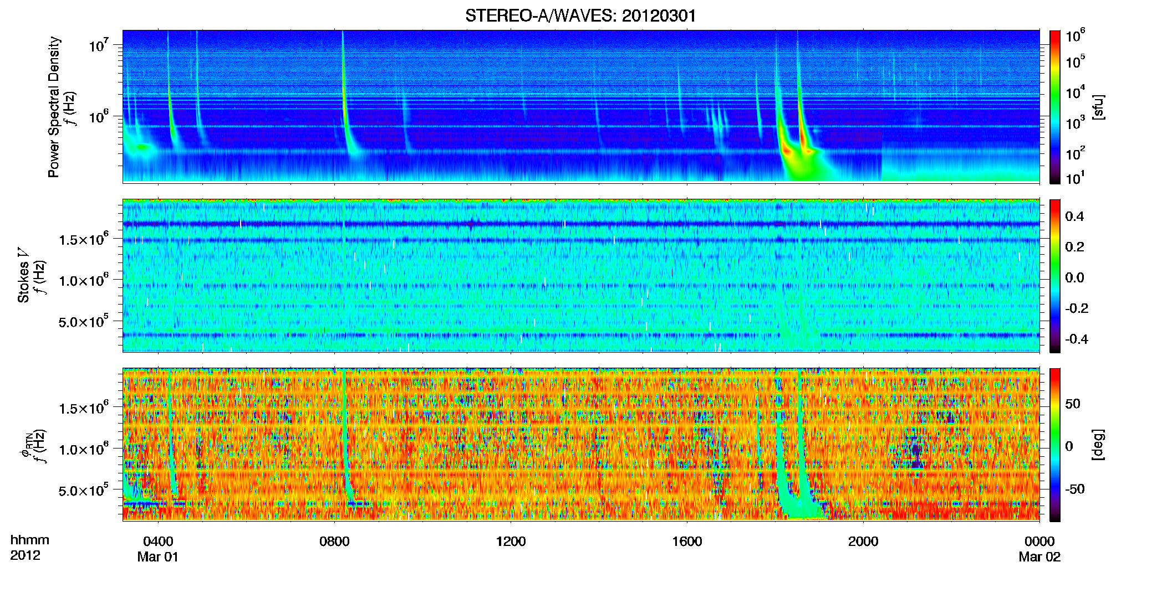The width and height of the screenshot is (1162, 598).
Task: Click the 5.0×10^5 tick of bottom panel
Action: point(83,491)
